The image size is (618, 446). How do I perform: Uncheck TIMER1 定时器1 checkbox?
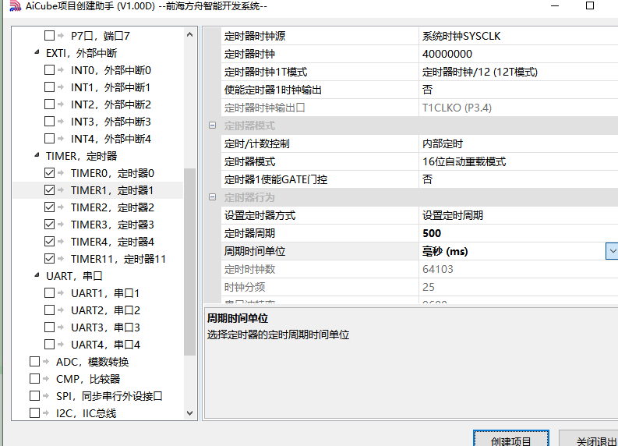pos(49,190)
